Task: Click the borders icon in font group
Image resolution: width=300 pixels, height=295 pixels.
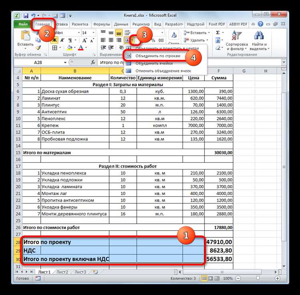Action: click(55, 48)
